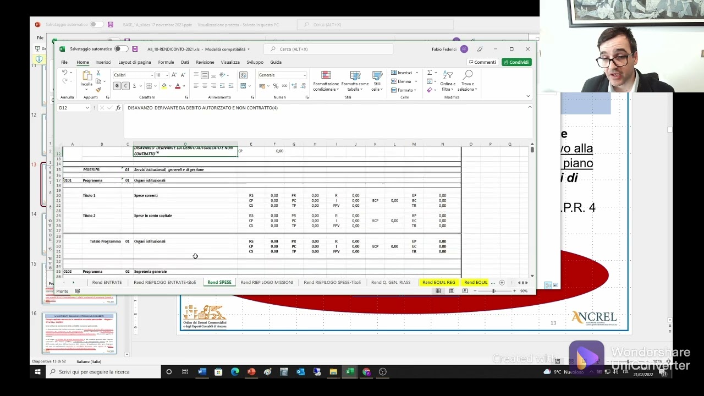
Task: Toggle underline S formatting
Action: 134,86
